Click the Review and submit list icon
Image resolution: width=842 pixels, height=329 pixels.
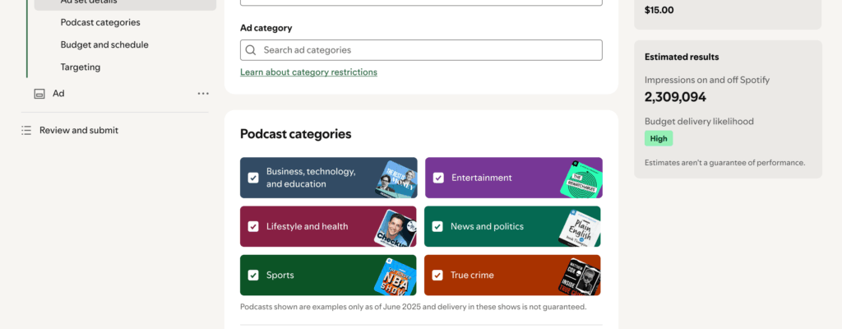(x=26, y=130)
